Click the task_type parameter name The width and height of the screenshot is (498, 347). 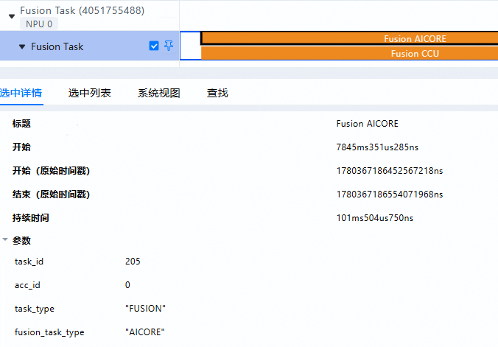pyautogui.click(x=35, y=309)
